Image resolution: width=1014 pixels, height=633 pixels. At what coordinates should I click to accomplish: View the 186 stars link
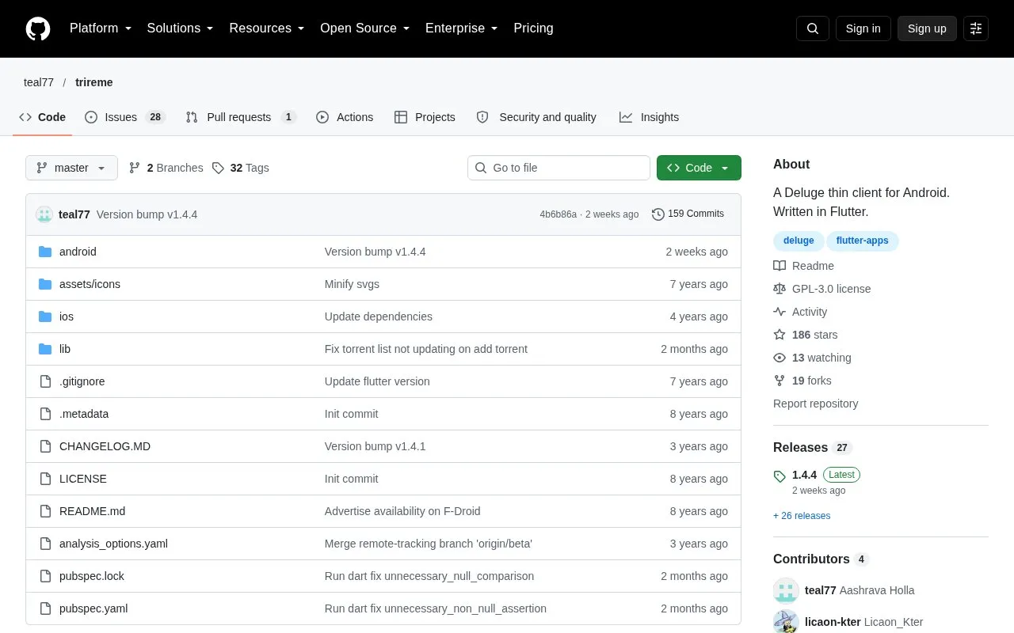click(806, 335)
